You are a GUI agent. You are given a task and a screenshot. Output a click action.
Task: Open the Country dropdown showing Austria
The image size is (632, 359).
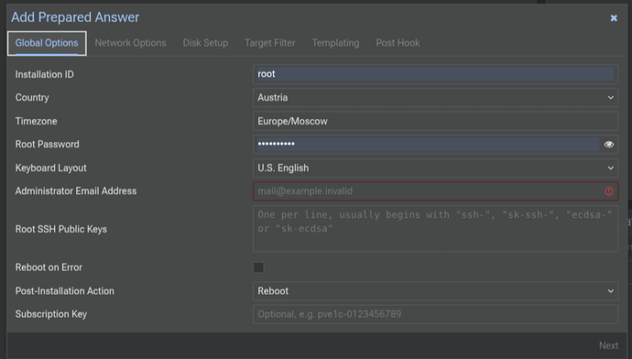(x=435, y=97)
